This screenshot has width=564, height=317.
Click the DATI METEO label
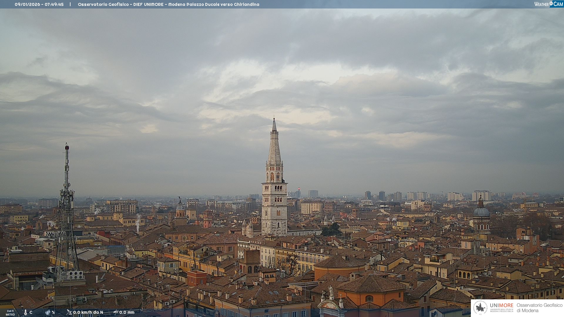coord(10,313)
